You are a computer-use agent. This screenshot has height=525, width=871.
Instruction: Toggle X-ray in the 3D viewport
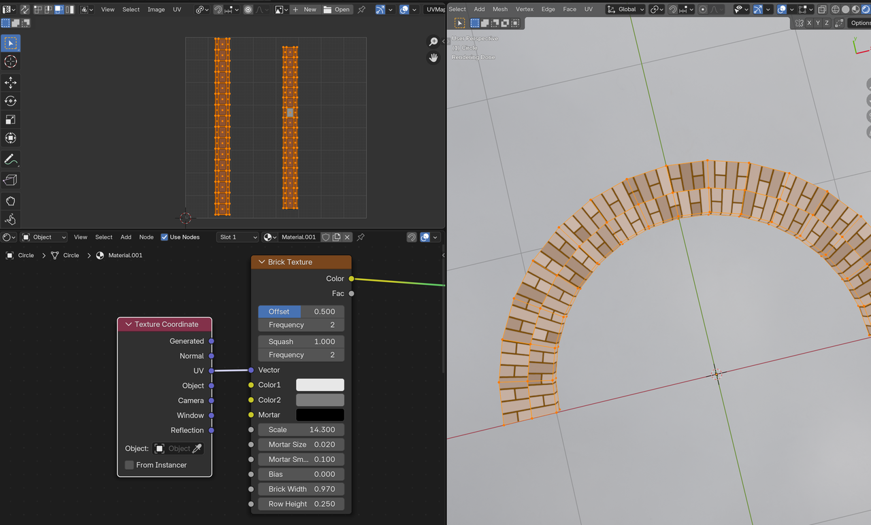coord(822,10)
